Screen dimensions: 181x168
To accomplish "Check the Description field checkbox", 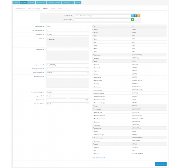I will coord(93,122).
